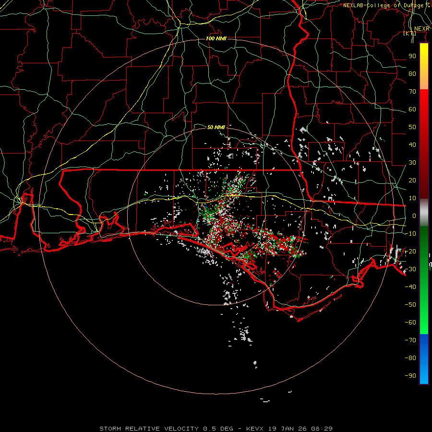The image size is (432, 432).
Task: Click the 70 value on velocity legend
Action: (x=412, y=92)
